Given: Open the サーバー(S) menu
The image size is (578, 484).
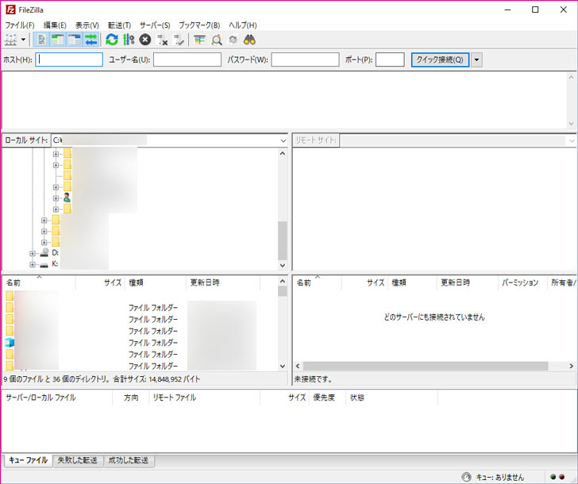Looking at the screenshot, I should click(155, 25).
